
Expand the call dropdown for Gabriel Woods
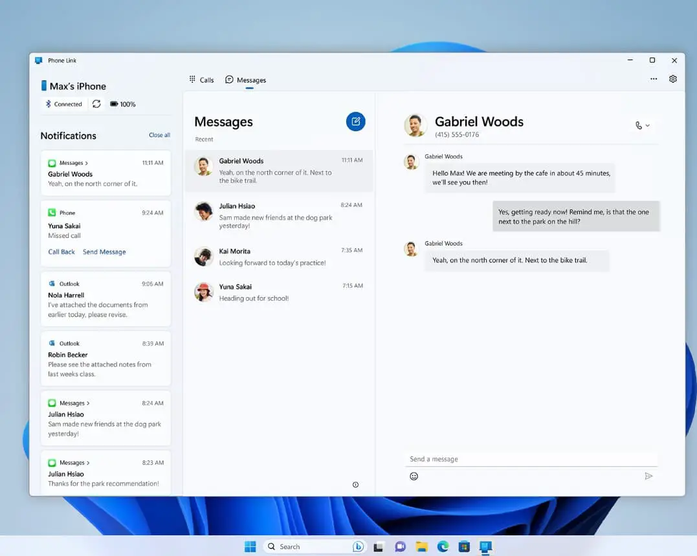(642, 125)
